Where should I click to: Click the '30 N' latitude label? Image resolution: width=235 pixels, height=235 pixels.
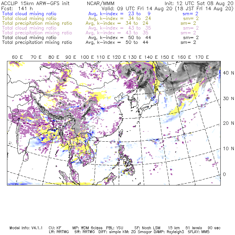tap(229, 98)
